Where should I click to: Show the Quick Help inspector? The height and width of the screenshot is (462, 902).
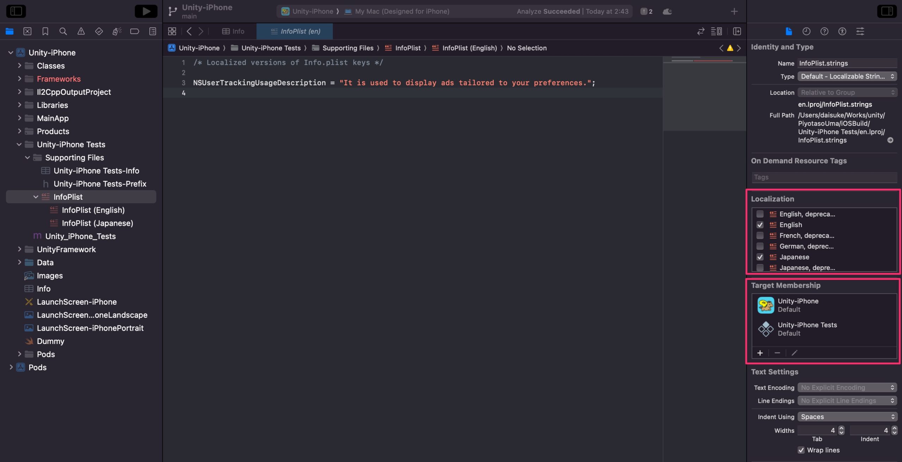coord(824,31)
